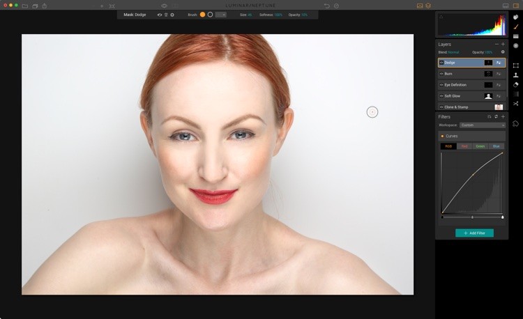523x319 pixels.
Task: Open the history clock icon
Action: (x=337, y=6)
